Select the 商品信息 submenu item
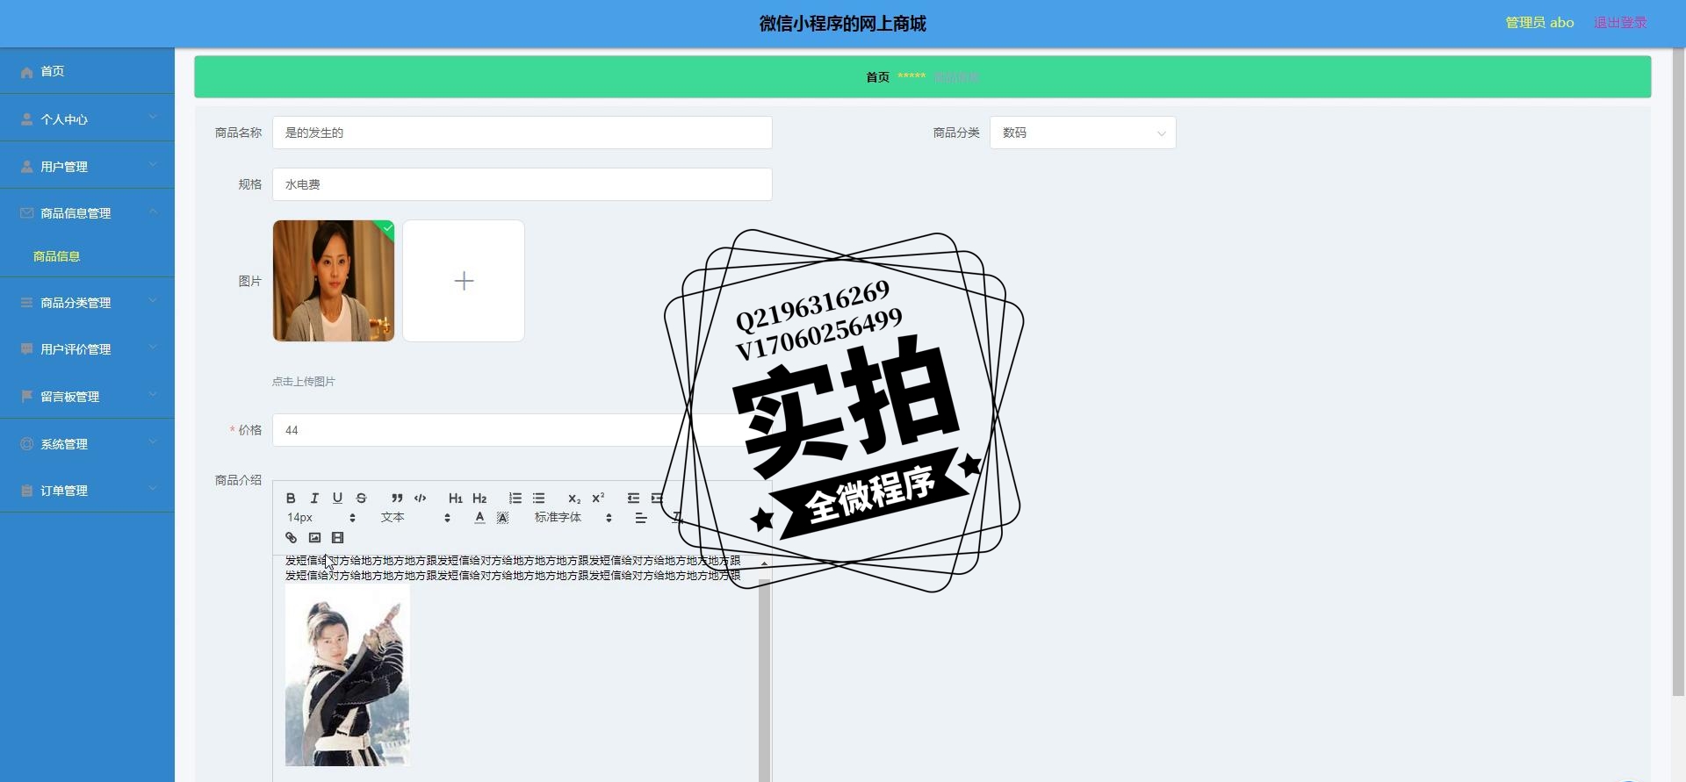Image resolution: width=1686 pixels, height=782 pixels. (x=57, y=256)
